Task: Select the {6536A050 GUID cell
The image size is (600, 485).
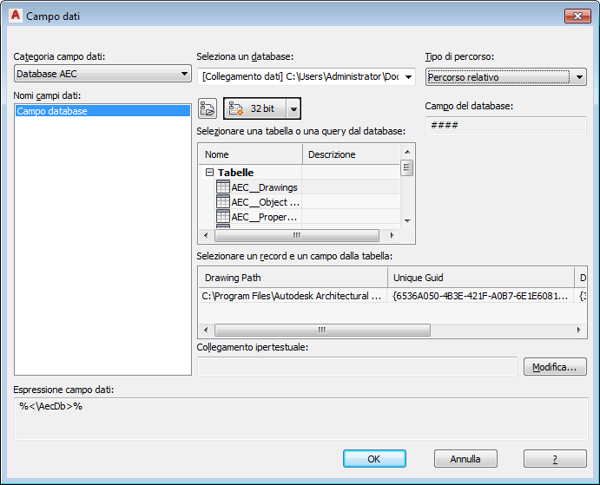Action: pos(481,296)
